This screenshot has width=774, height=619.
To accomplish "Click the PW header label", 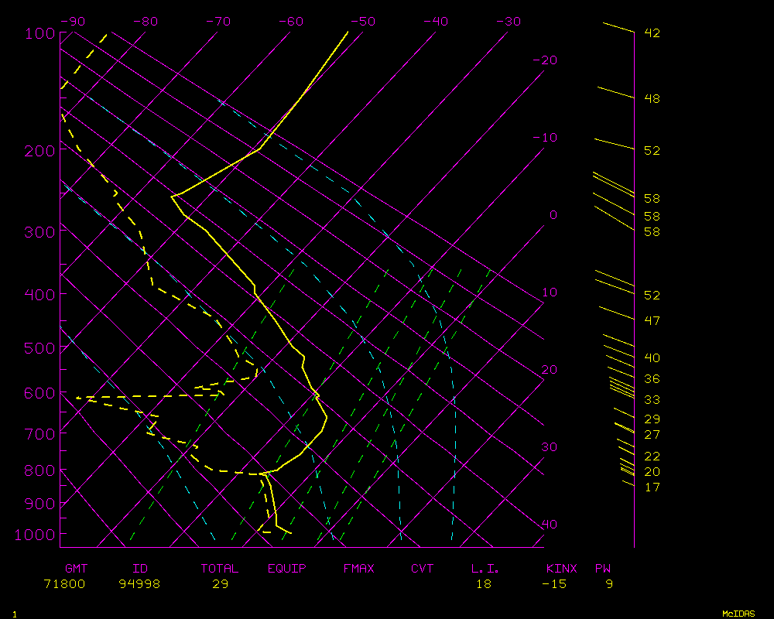I will point(602,569).
